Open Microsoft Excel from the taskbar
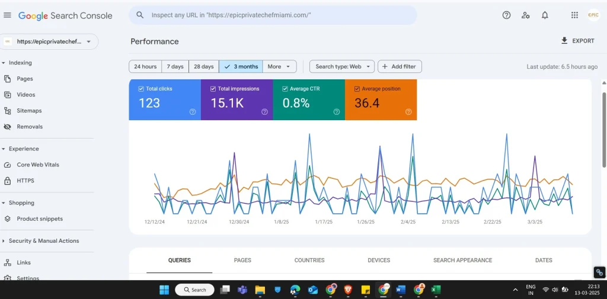The image size is (607, 299). 436,290
